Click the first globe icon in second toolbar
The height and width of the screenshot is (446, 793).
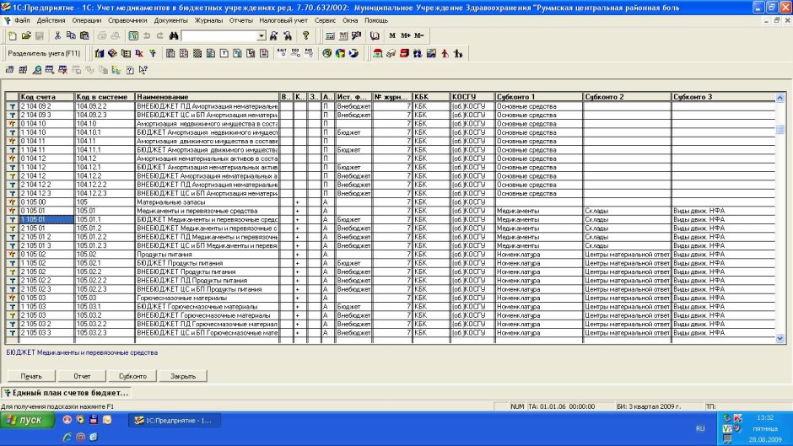pyautogui.click(x=326, y=54)
